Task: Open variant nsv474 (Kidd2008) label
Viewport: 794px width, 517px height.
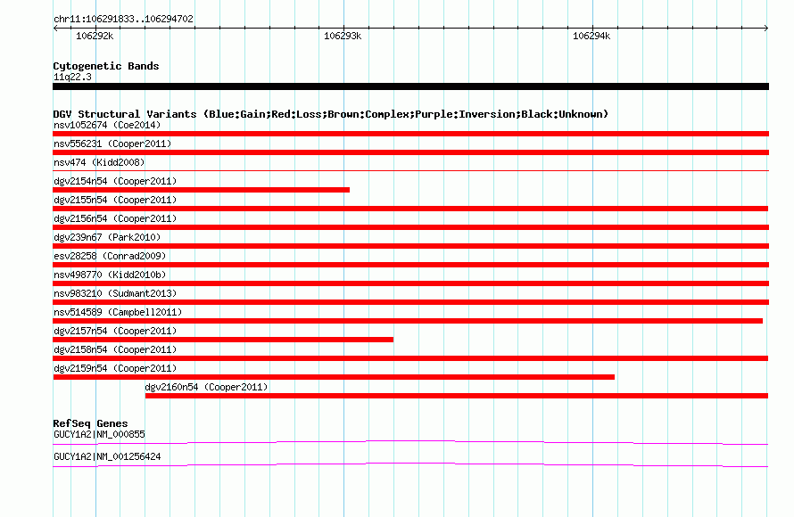Action: click(99, 162)
